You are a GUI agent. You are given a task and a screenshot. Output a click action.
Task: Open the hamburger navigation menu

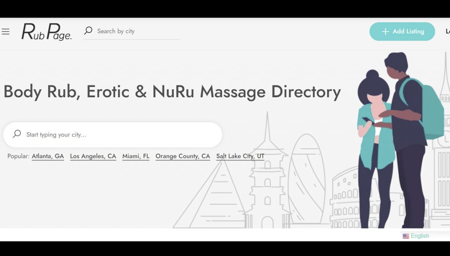click(6, 32)
